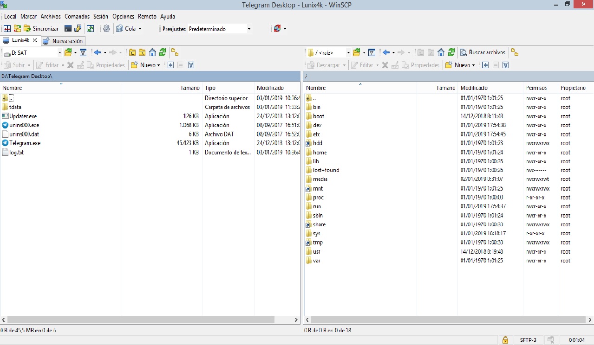Open session in PuTTY icon
The width and height of the screenshot is (594, 345).
pyautogui.click(x=78, y=29)
